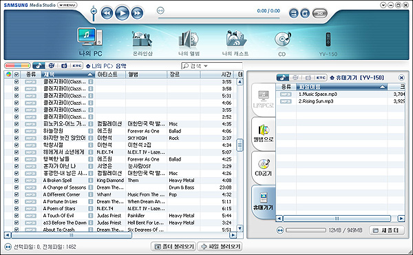This screenshot has height=255, width=413.
Task: Toggle shuffle playback mode
Action: click(293, 13)
